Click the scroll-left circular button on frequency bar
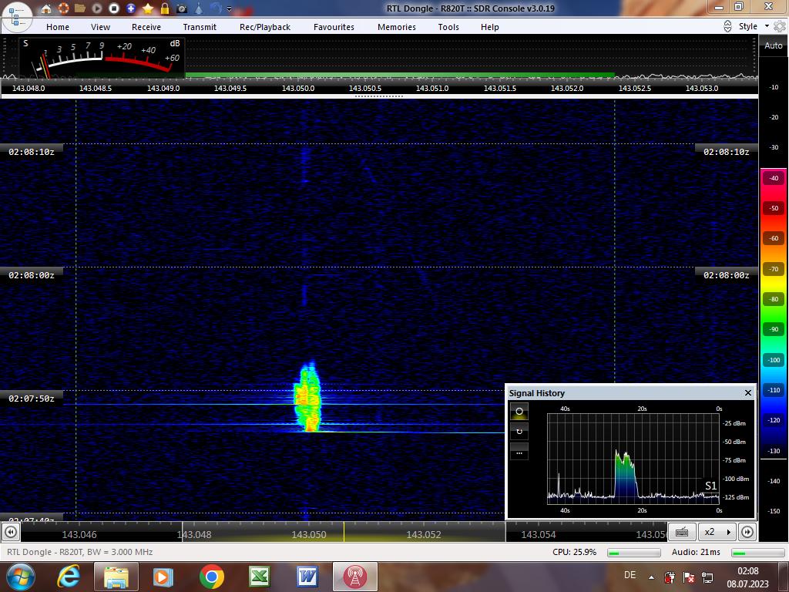This screenshot has height=592, width=789. [x=11, y=532]
